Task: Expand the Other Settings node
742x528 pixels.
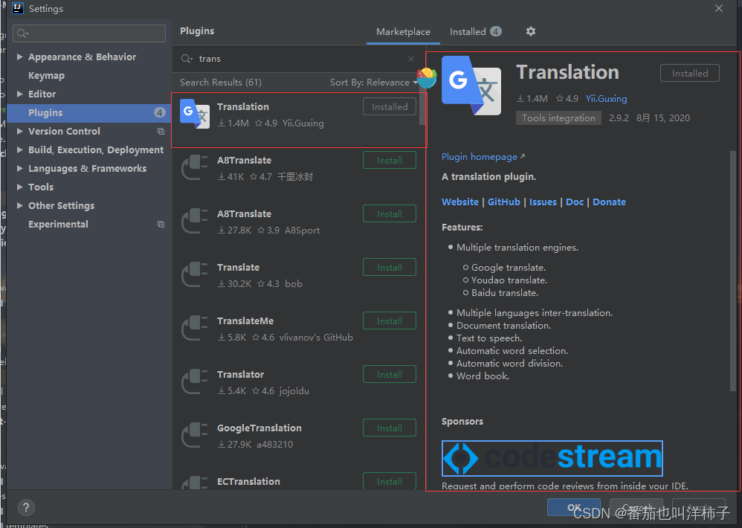Action: 19,205
